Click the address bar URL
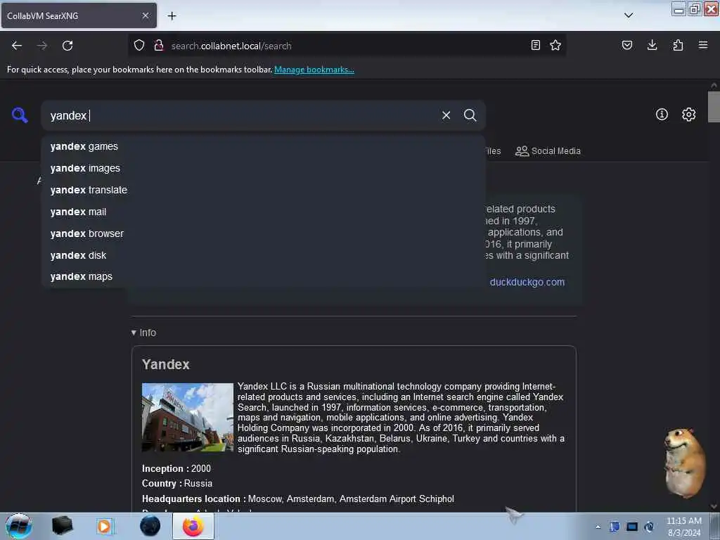Image resolution: width=720 pixels, height=540 pixels. click(231, 46)
